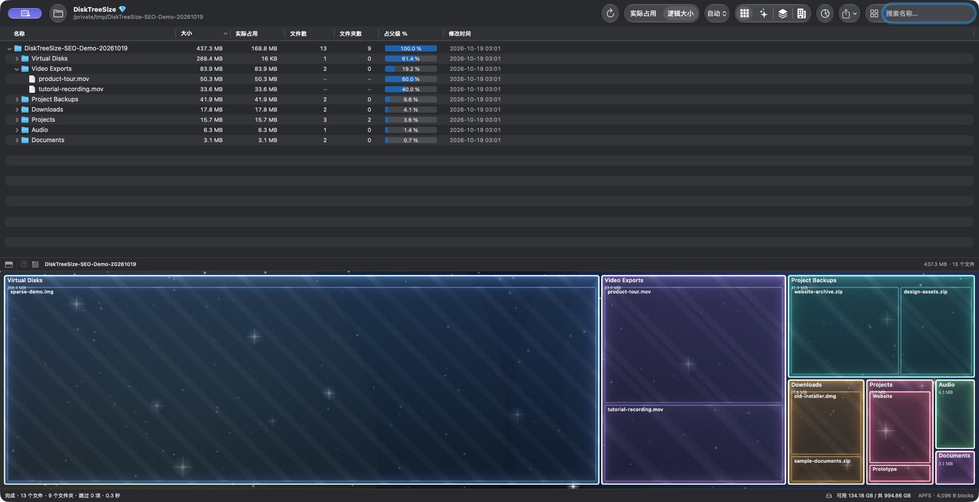This screenshot has height=502, width=979.
Task: Click the 100.0 % bar of the root row
Action: tap(410, 48)
